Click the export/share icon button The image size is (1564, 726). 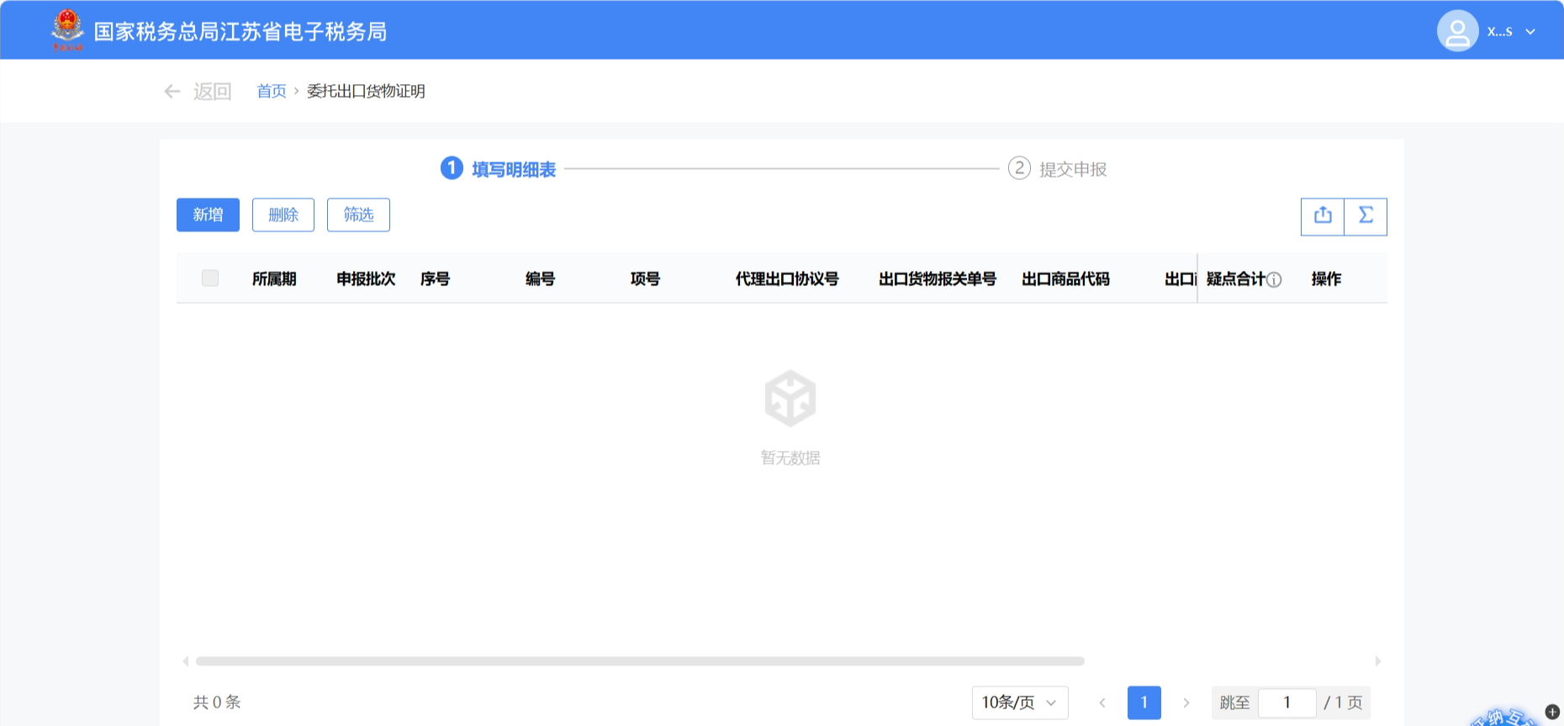point(1323,216)
